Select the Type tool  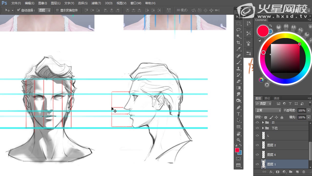click(239, 114)
